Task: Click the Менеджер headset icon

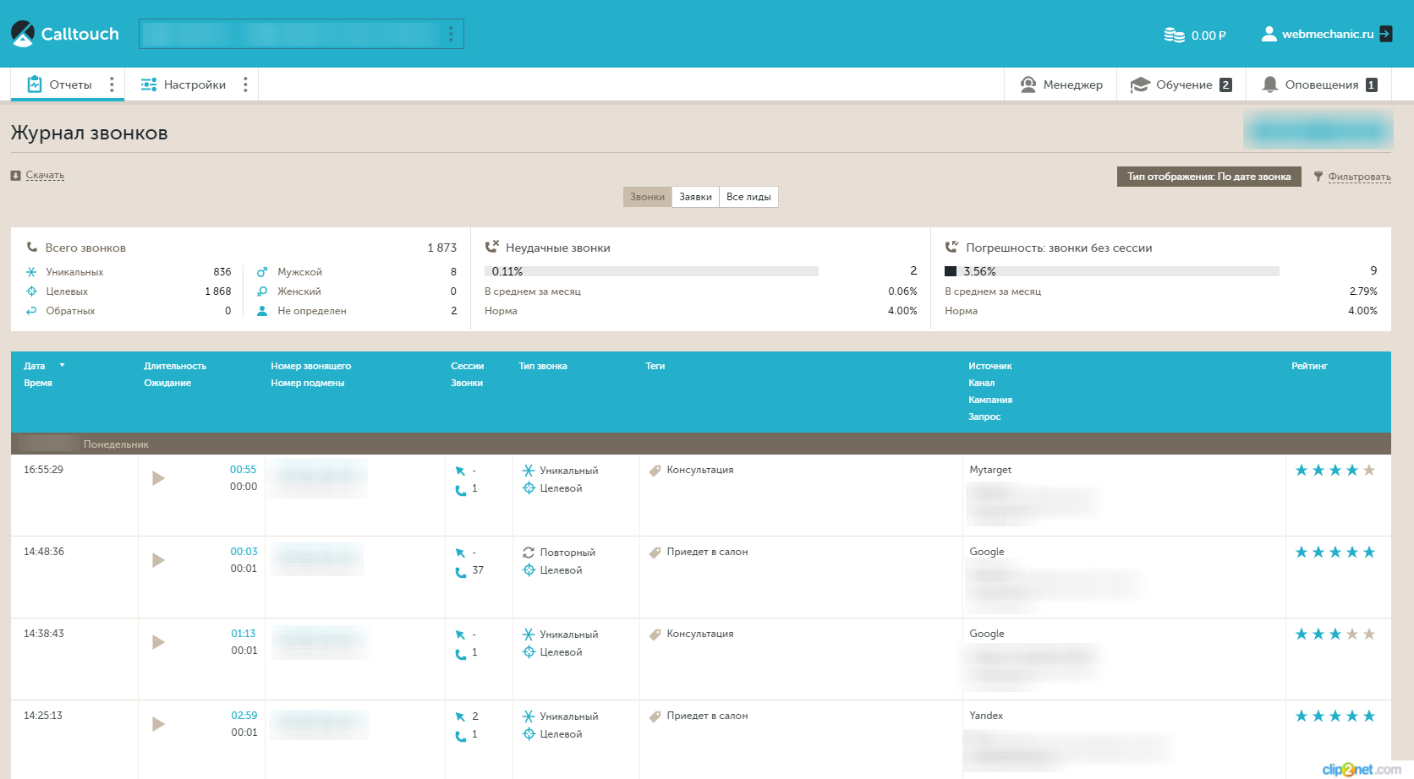Action: 1028,84
